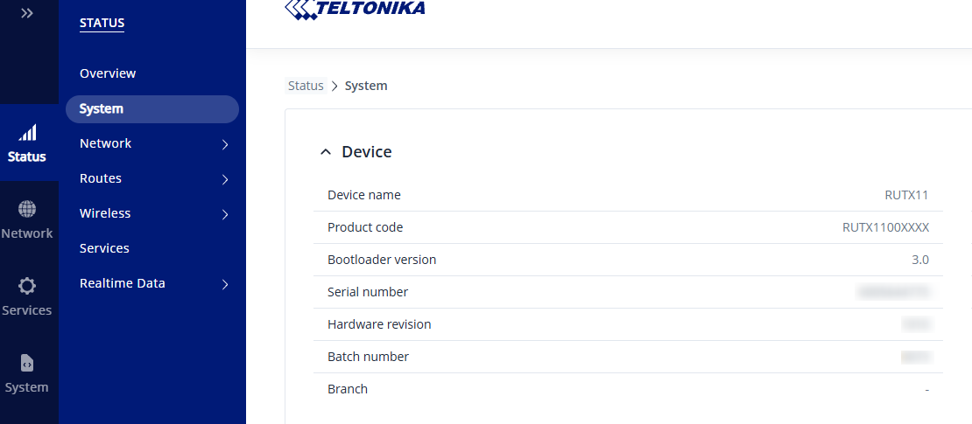972x424 pixels.
Task: Click the Status signal bars icon
Action: click(28, 133)
